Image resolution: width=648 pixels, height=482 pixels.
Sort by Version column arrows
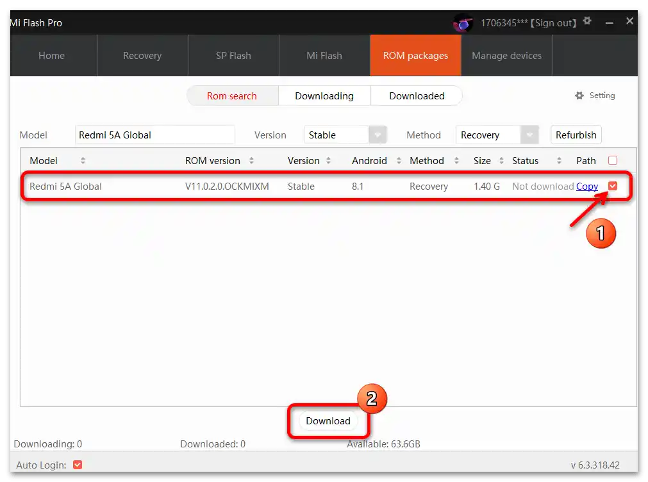pyautogui.click(x=329, y=161)
